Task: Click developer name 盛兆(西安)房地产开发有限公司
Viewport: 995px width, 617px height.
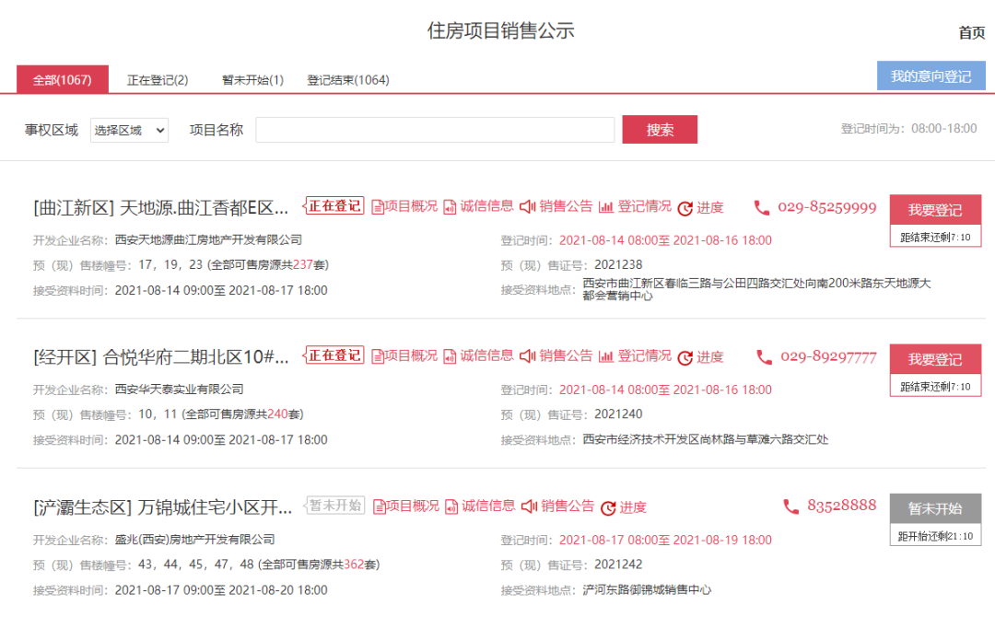Action: (194, 540)
